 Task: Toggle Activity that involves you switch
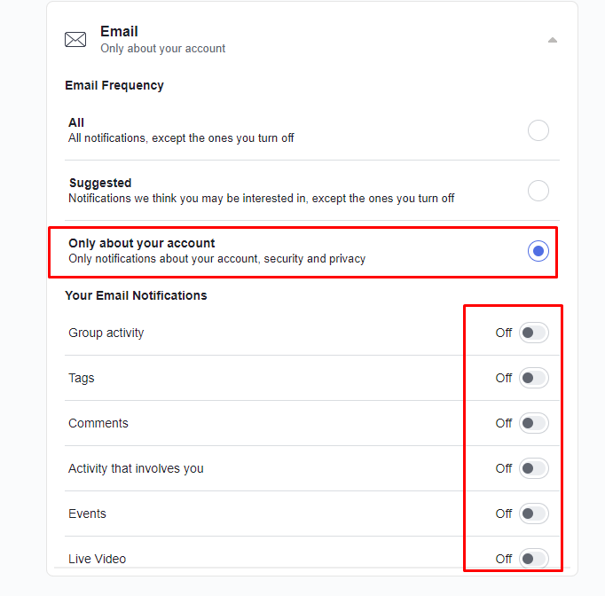tap(533, 468)
